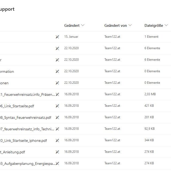Click the pin icon for the 15. Januar row
Viewport: 171px width, 171px height.
(x=57, y=37)
